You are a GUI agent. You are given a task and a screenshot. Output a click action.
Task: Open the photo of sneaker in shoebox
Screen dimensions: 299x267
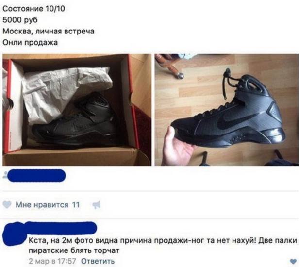[77, 110]
